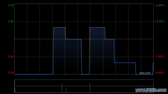This screenshot has width=168, height=94.
Task: Click the second price plateau top
Action: 97,27
